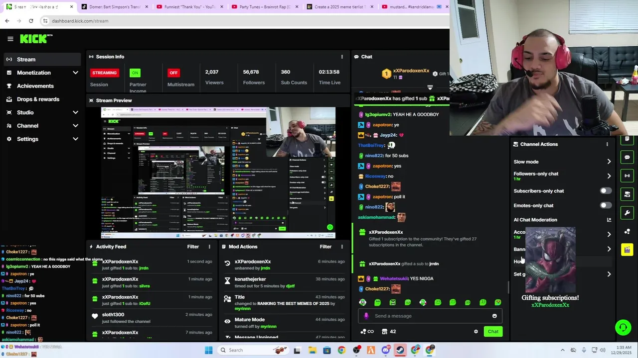Open Discord from the taskbar

(385, 350)
